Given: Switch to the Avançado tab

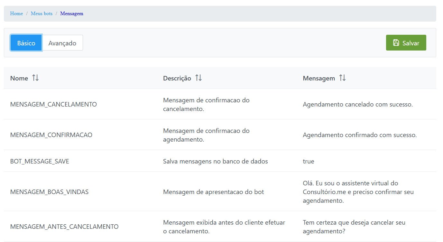Looking at the screenshot, I should pyautogui.click(x=62, y=43).
